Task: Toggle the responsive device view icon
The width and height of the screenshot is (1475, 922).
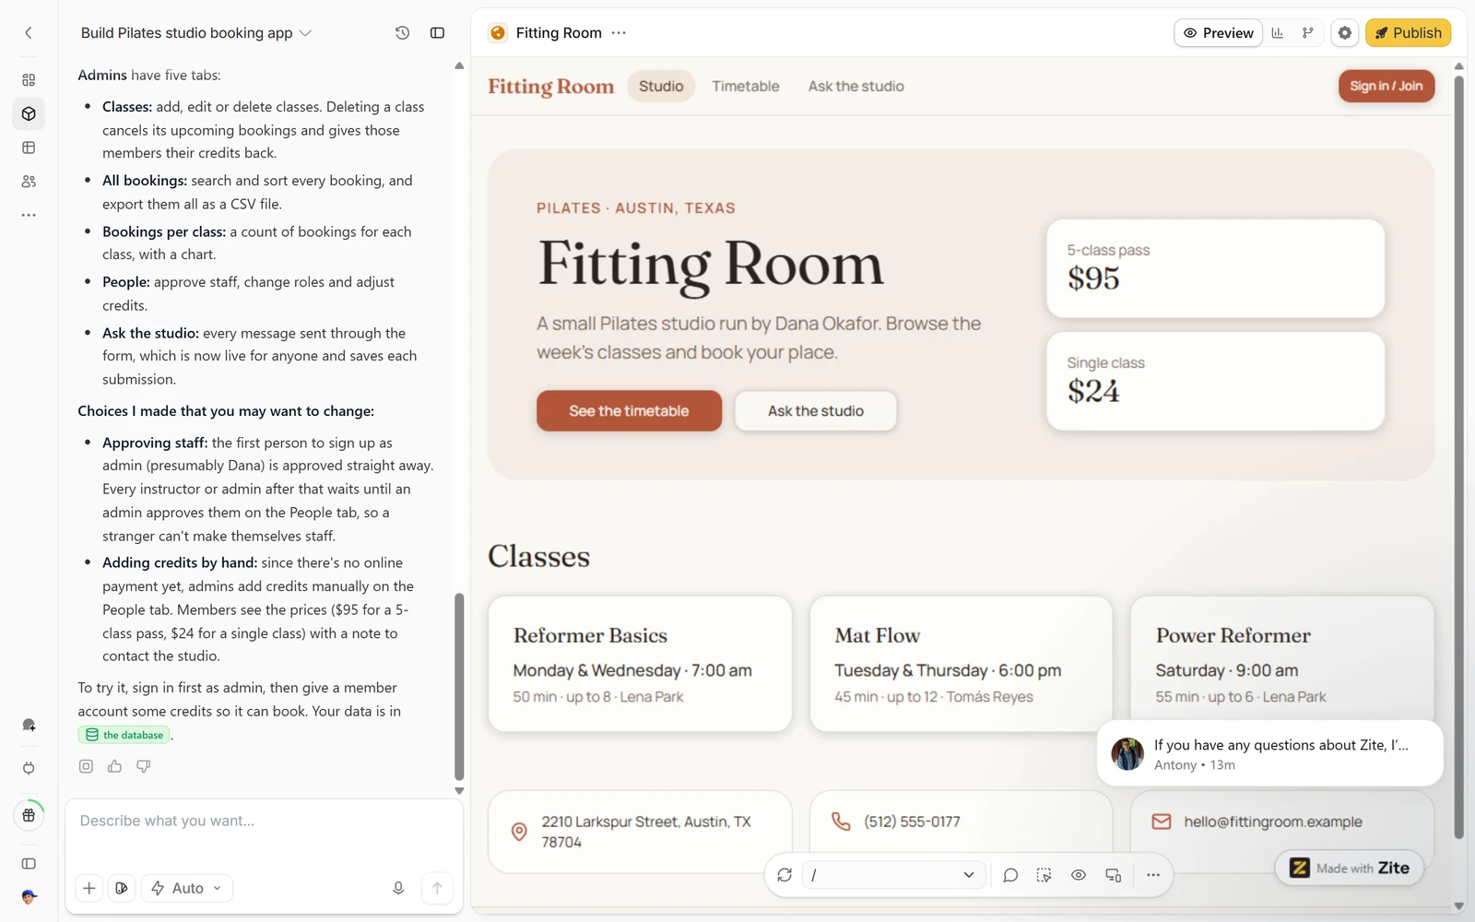Action: (x=1113, y=875)
